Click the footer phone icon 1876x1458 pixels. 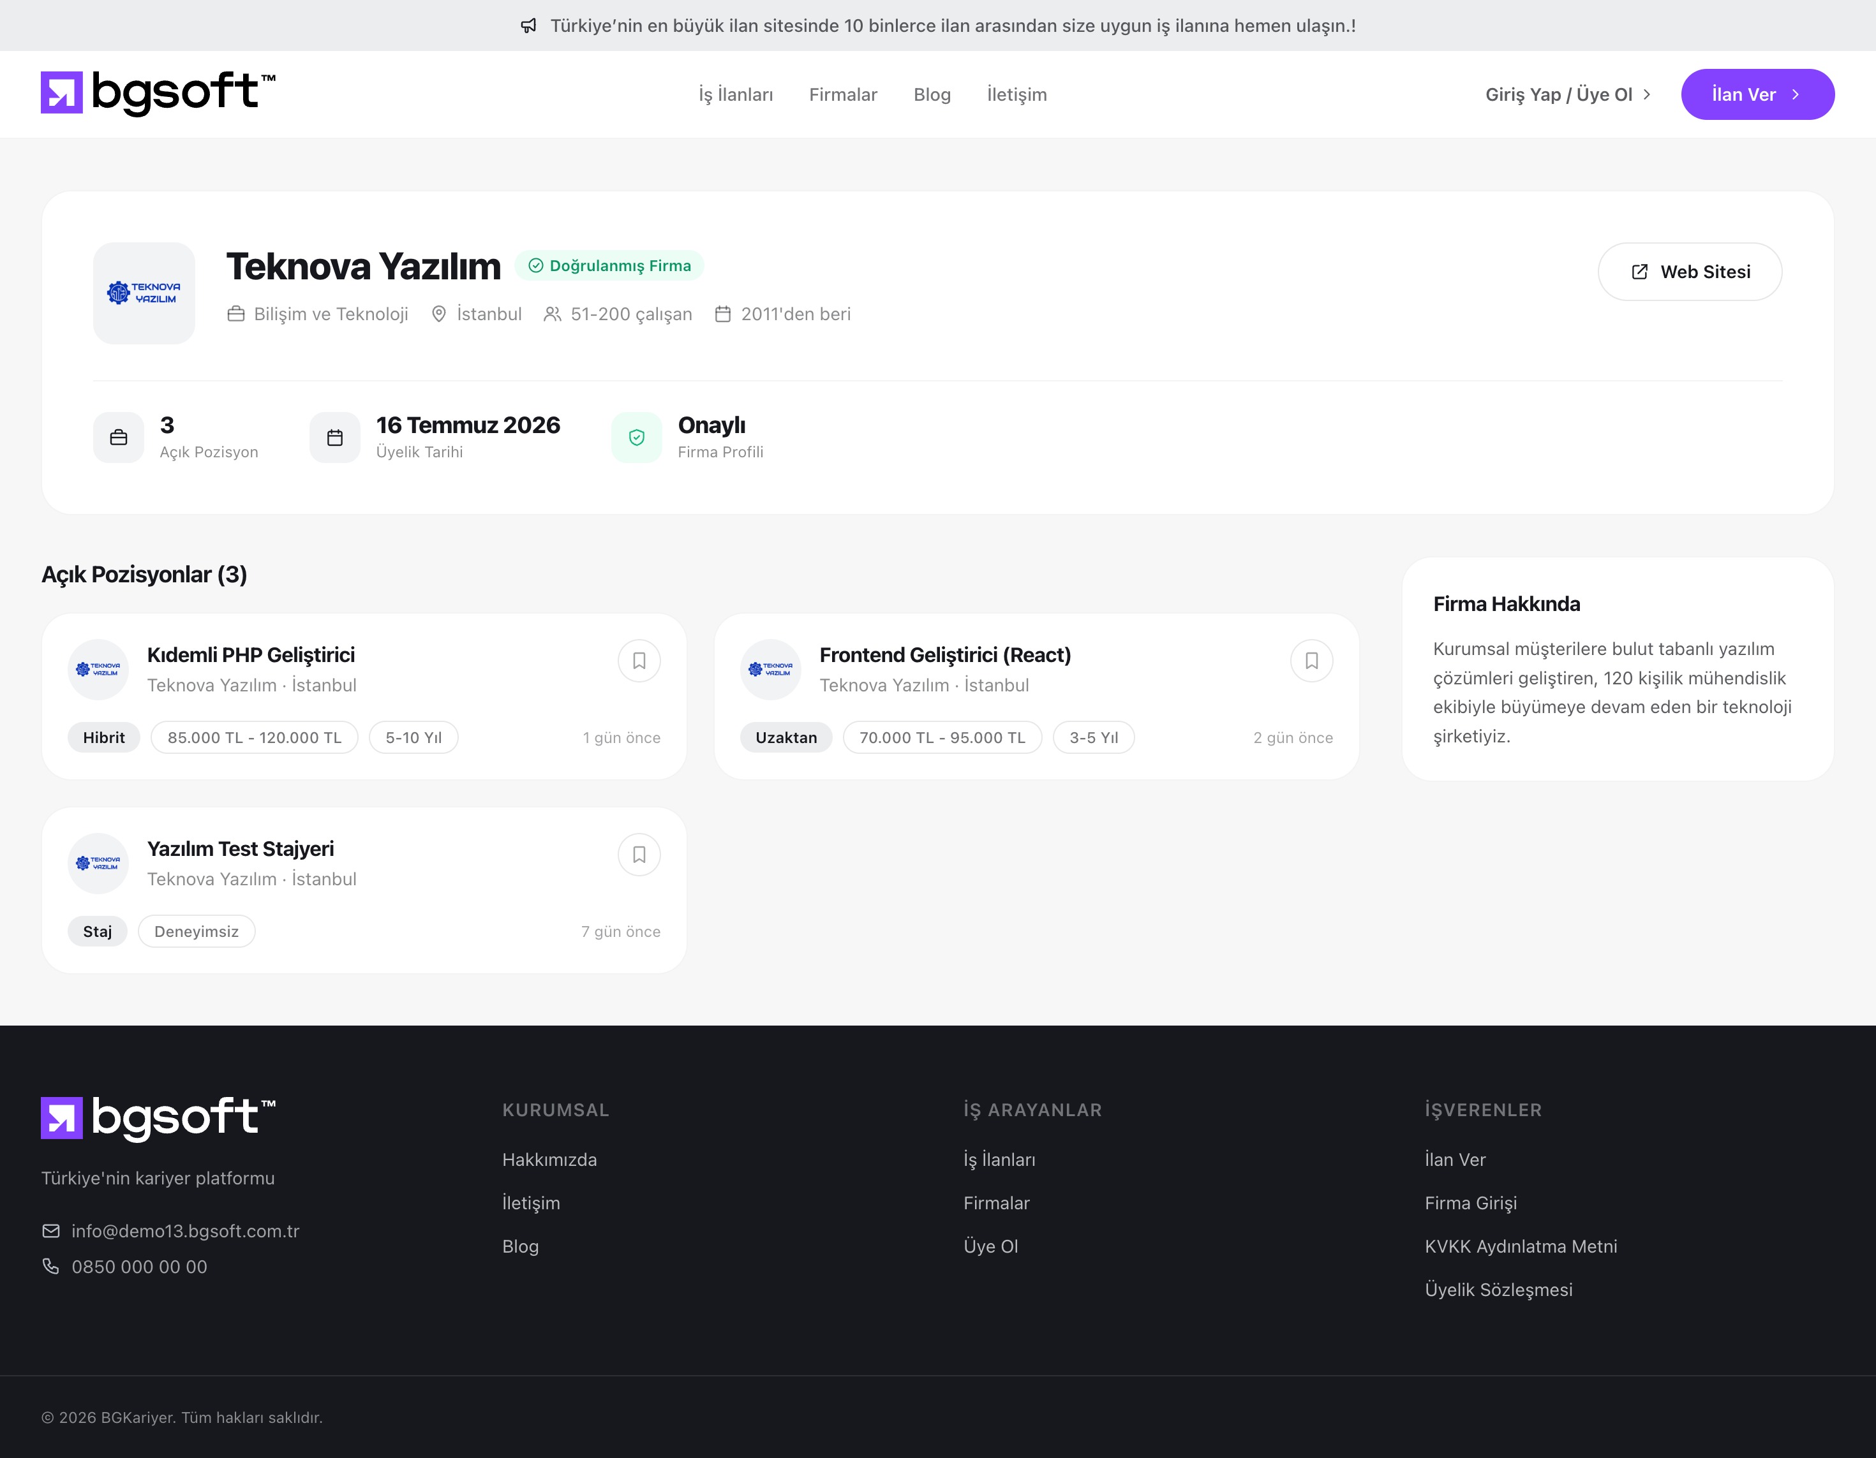coord(50,1267)
